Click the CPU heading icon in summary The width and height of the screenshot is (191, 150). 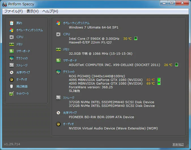pyautogui.click(x=58, y=34)
